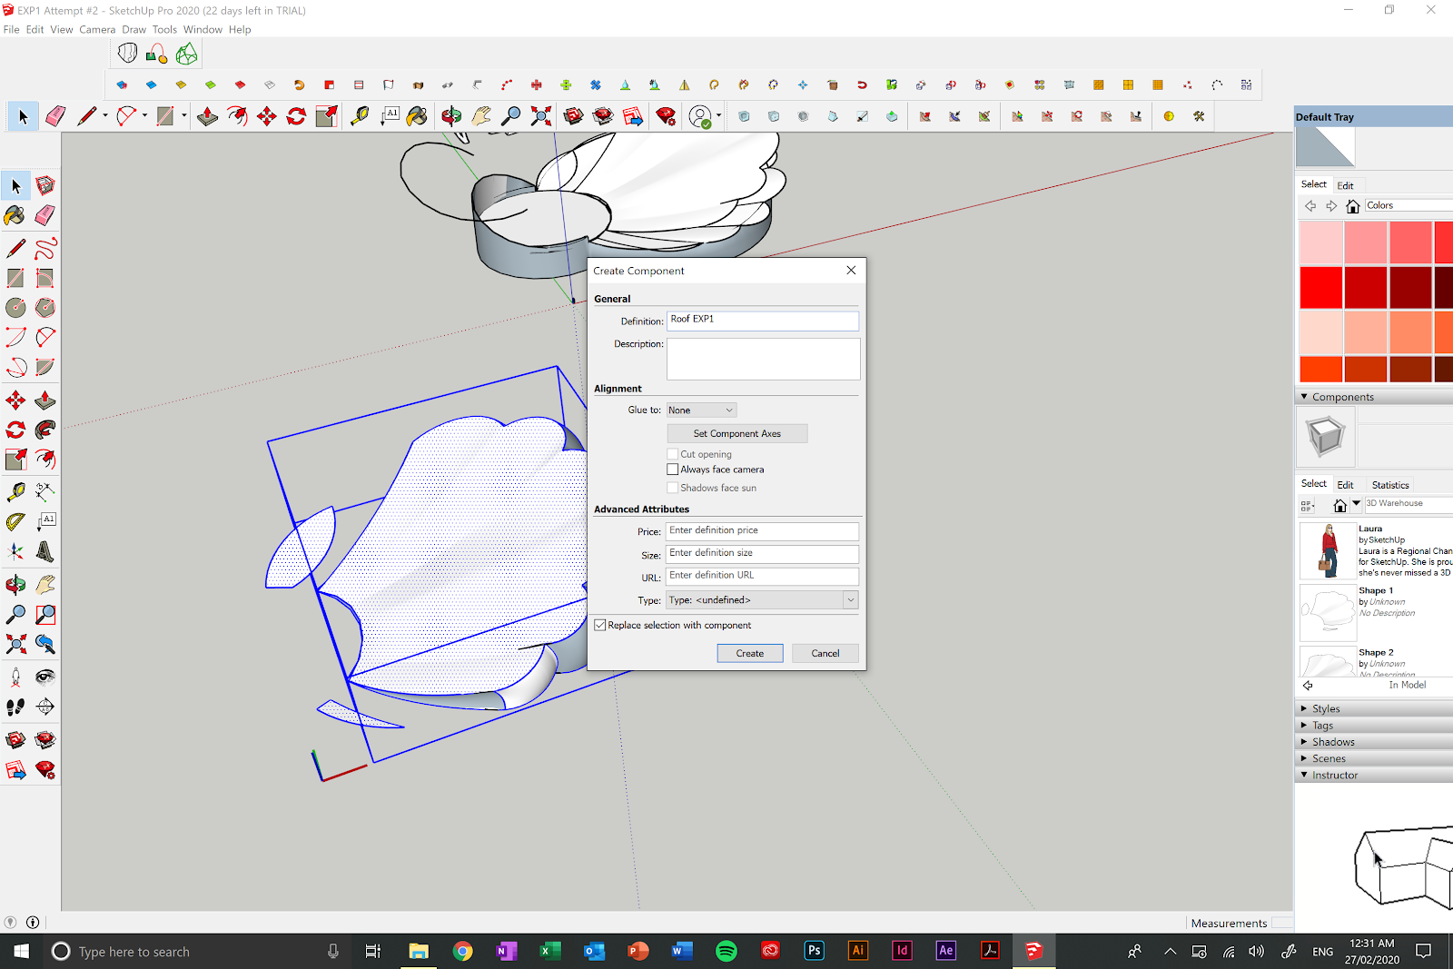Select the Laura component thumbnail
Image resolution: width=1453 pixels, height=969 pixels.
pyautogui.click(x=1328, y=551)
